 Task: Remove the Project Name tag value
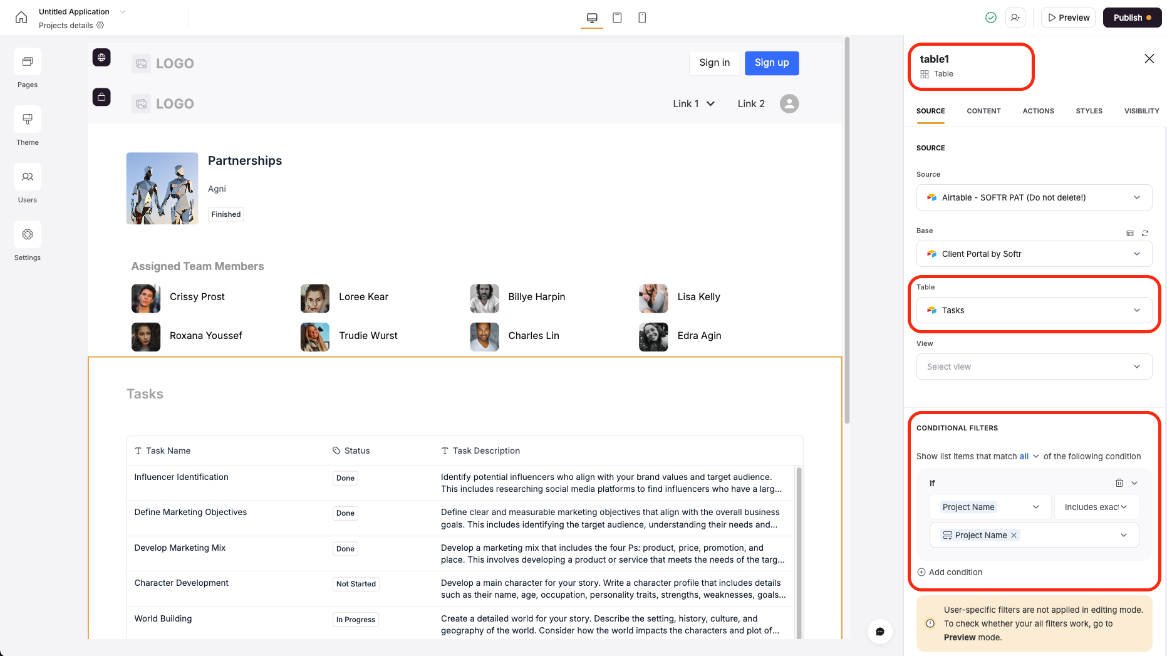(x=1014, y=535)
